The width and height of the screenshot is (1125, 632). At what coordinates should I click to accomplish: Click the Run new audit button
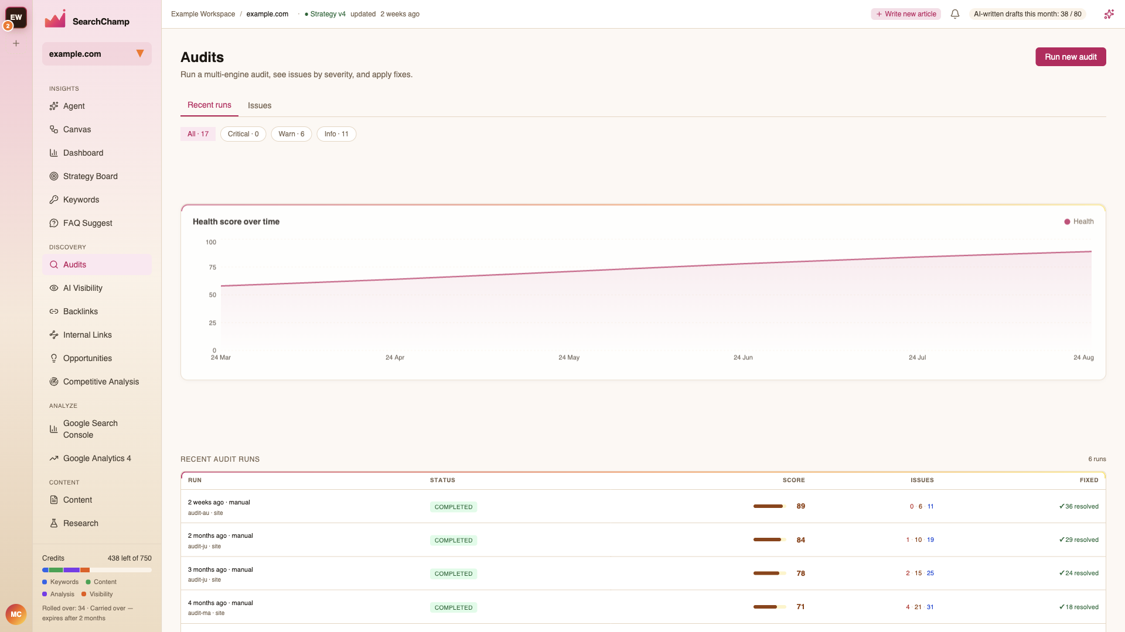(1071, 57)
